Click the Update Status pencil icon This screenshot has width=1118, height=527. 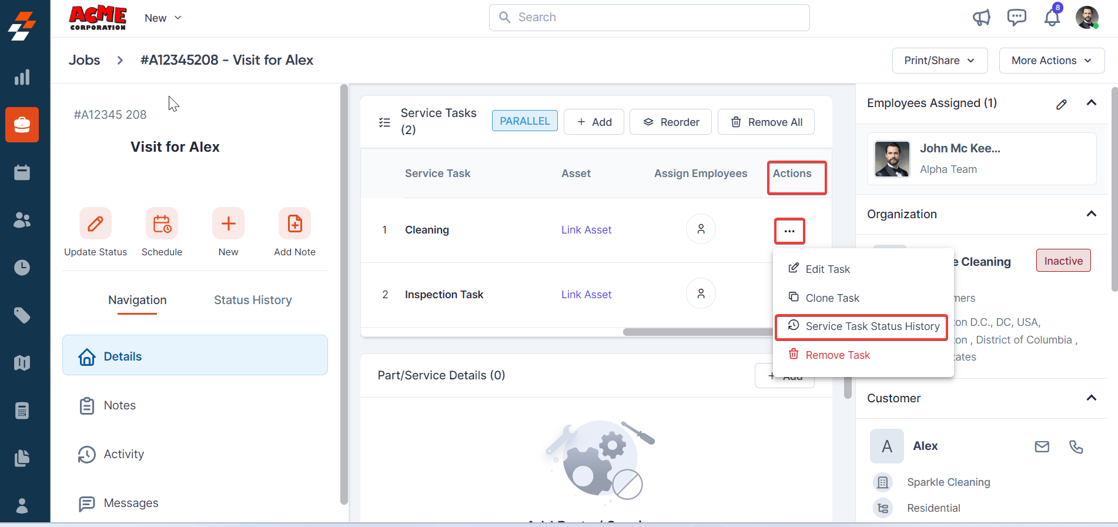click(x=95, y=224)
